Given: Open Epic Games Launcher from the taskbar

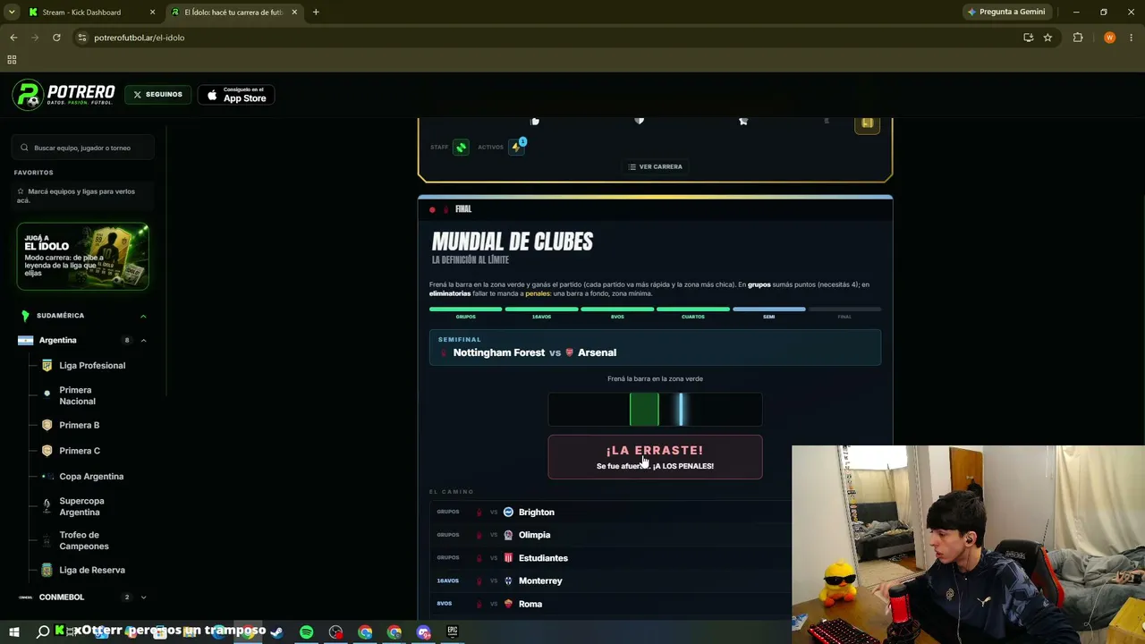Looking at the screenshot, I should point(453,632).
